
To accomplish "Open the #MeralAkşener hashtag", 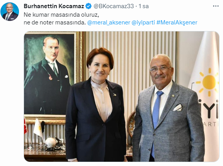I will 177,22.
